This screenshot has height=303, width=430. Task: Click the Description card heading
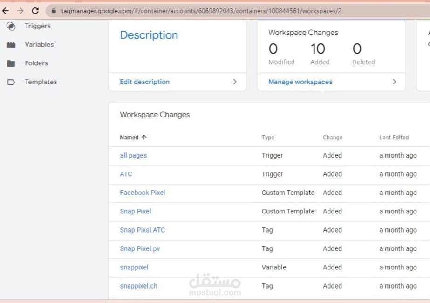tap(149, 35)
